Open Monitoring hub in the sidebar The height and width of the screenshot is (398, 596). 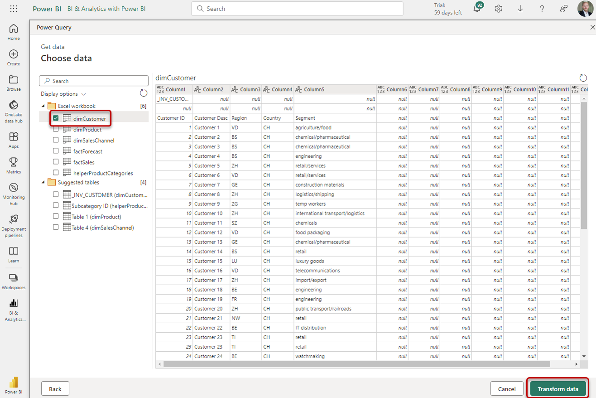coord(14,194)
